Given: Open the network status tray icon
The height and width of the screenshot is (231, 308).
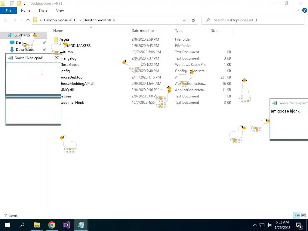Looking at the screenshot, I should [x=262, y=225].
